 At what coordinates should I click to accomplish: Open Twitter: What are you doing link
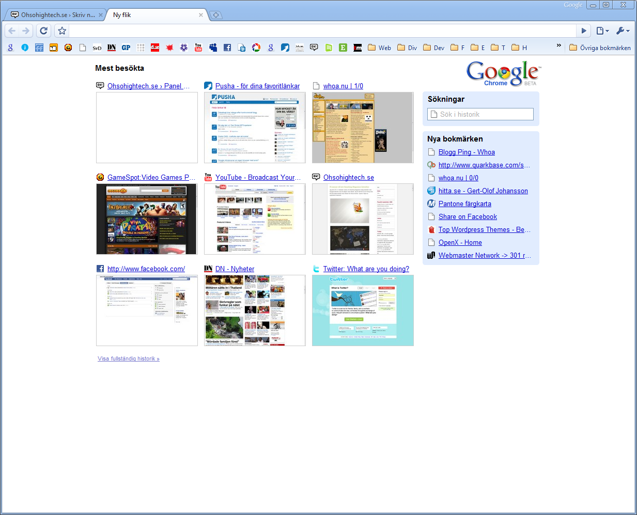(x=366, y=269)
